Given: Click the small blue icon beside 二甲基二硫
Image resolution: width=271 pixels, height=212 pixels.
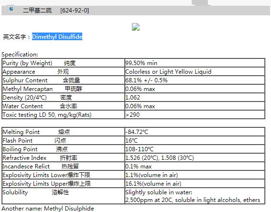Looking at the screenshot, I should (11, 9).
